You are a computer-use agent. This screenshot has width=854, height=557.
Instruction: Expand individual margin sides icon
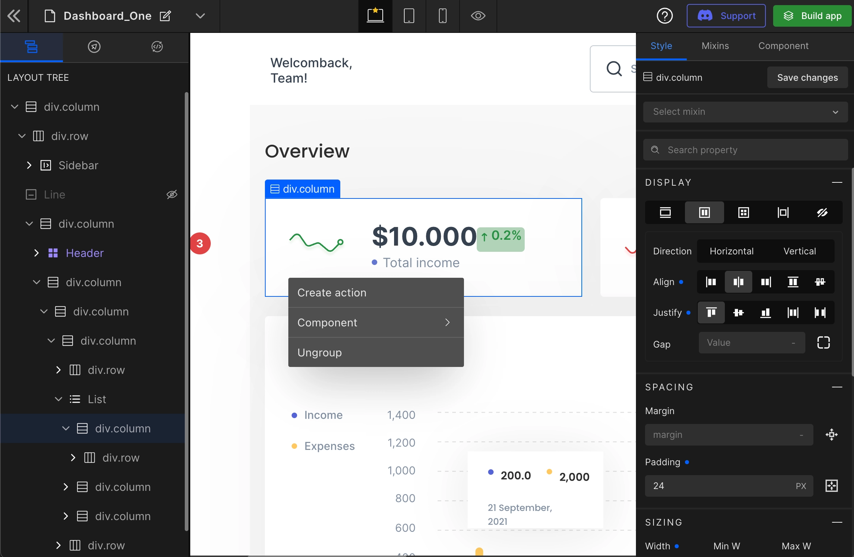click(831, 435)
